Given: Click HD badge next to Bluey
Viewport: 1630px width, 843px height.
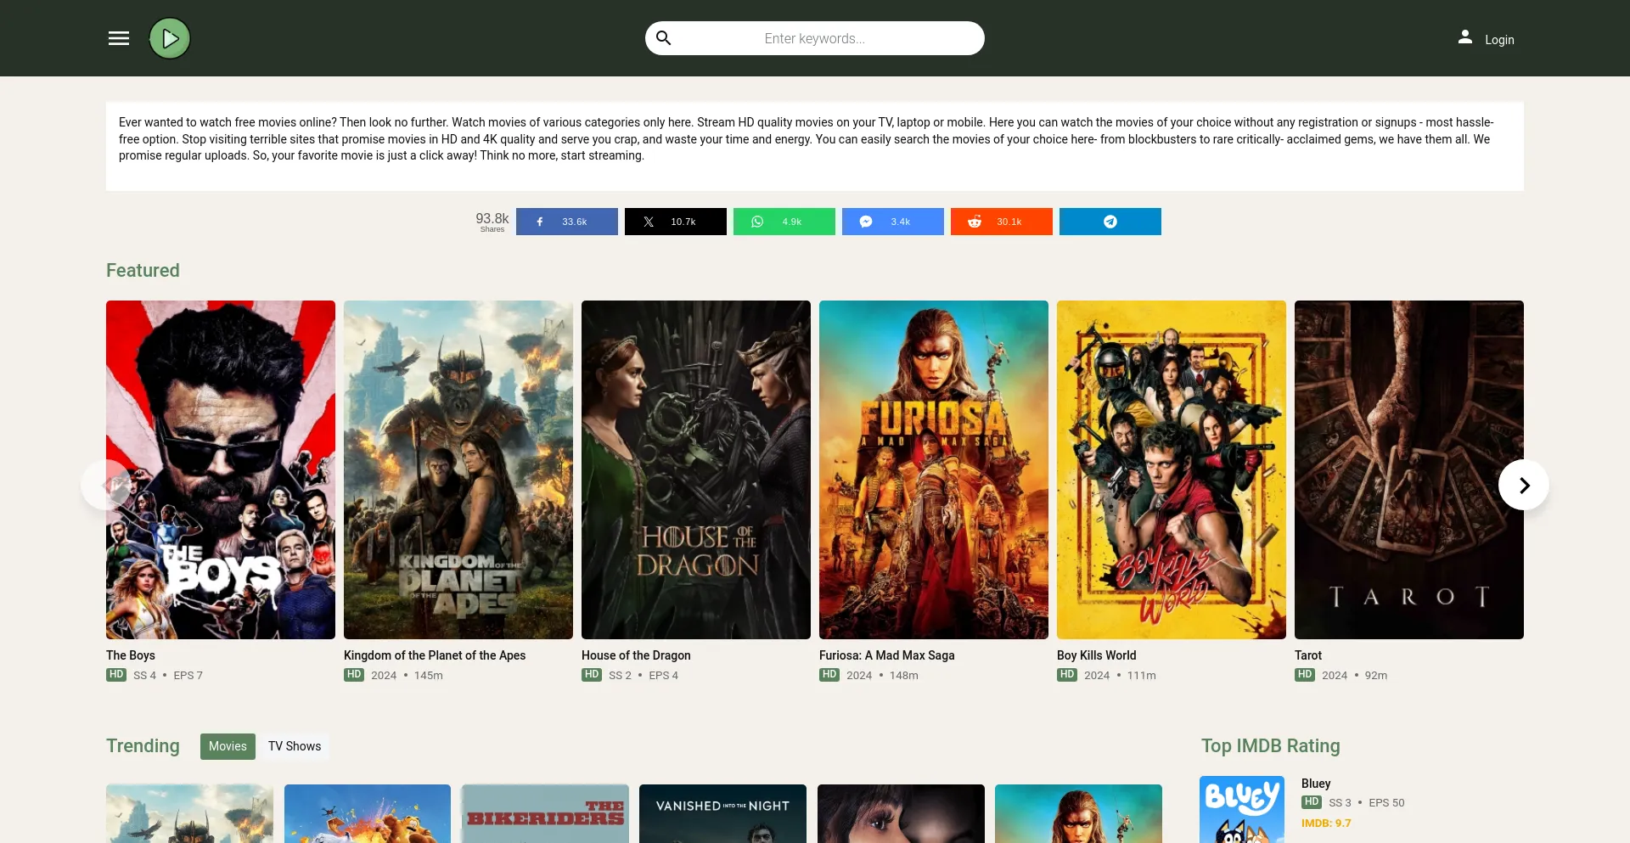Looking at the screenshot, I should coord(1312,802).
